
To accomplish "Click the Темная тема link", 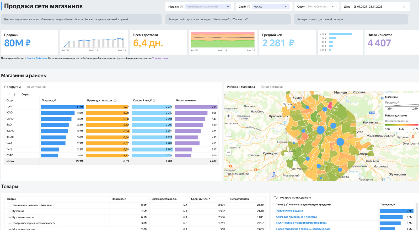I will coord(160,58).
